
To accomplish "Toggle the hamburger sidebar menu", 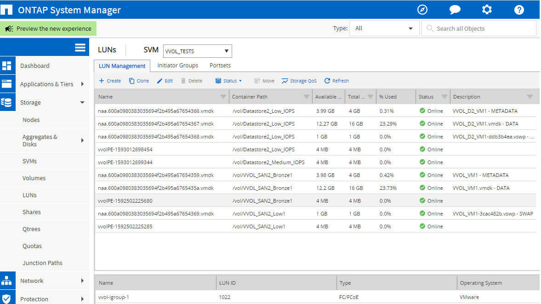I will point(80,48).
